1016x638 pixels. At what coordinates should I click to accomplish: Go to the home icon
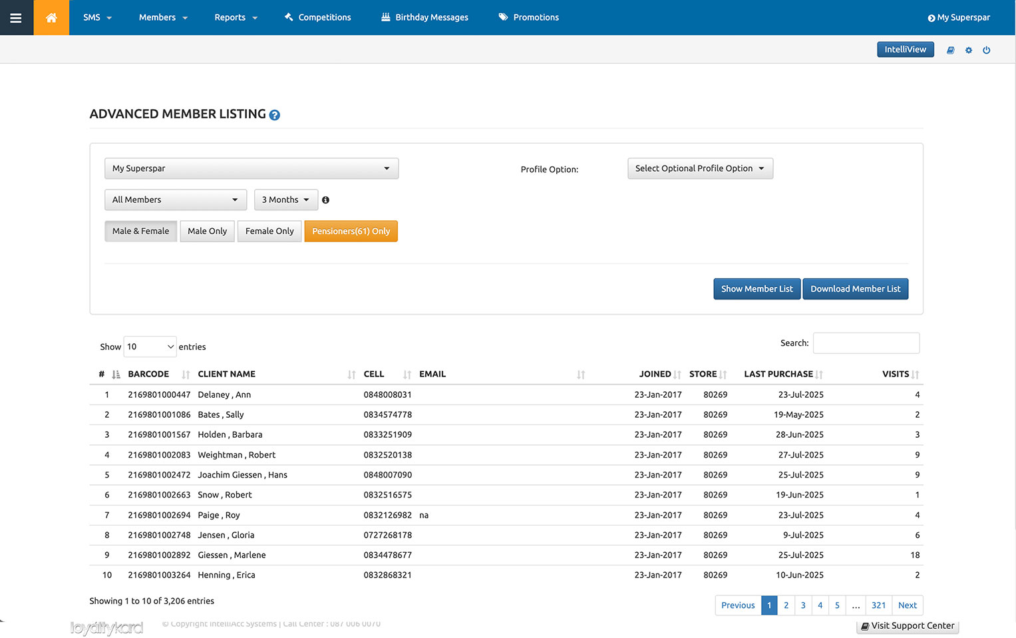tap(51, 17)
